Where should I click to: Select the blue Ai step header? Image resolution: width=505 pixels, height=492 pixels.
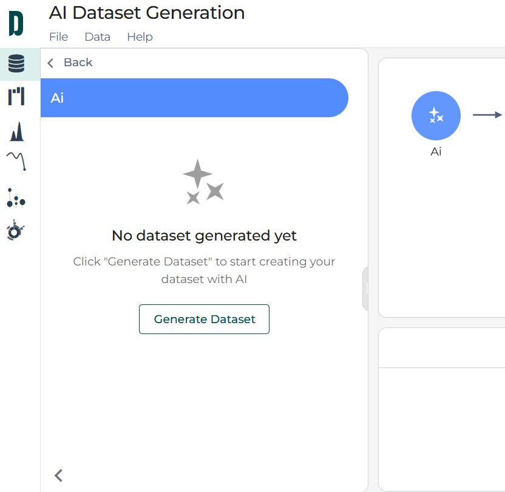[x=194, y=98]
